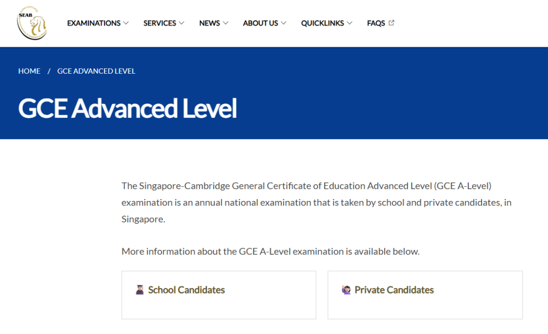
Task: Open the News menu
Action: pyautogui.click(x=210, y=23)
